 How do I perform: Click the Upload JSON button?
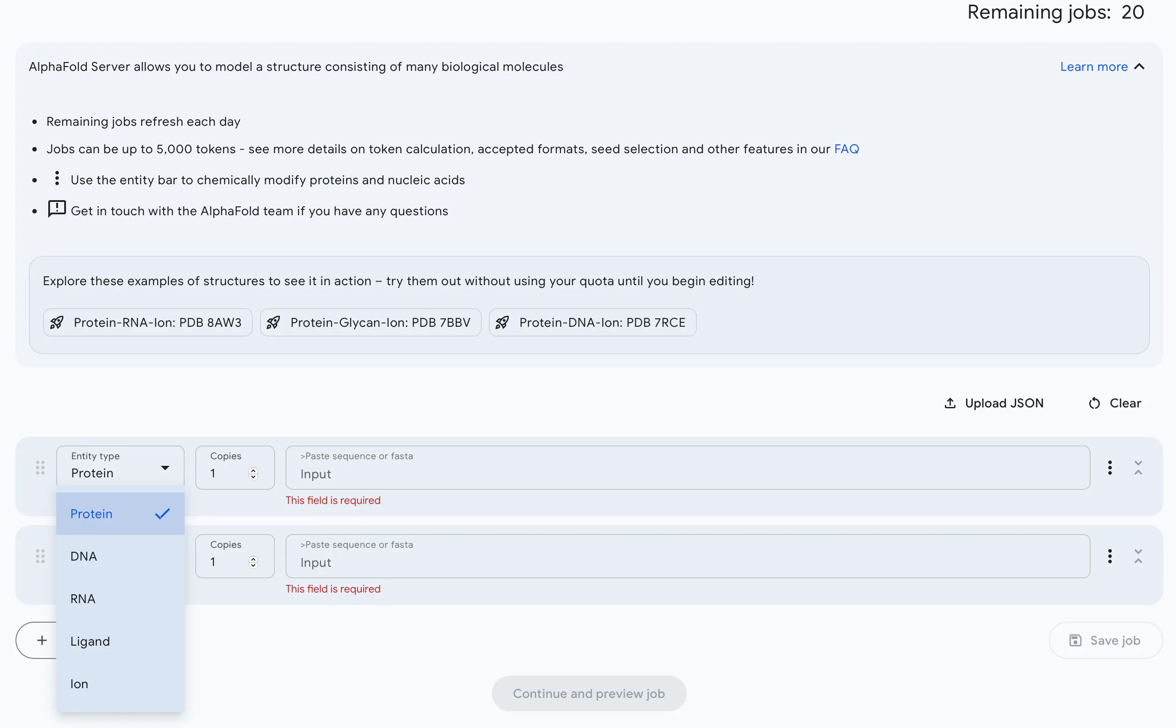994,403
